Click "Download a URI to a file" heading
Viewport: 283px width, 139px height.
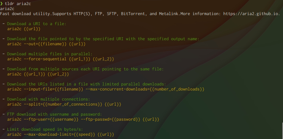(x=37, y=24)
